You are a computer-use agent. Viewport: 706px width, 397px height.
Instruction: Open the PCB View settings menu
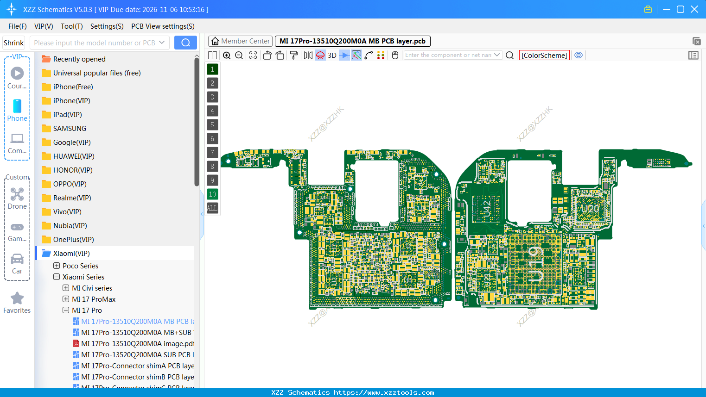(163, 26)
